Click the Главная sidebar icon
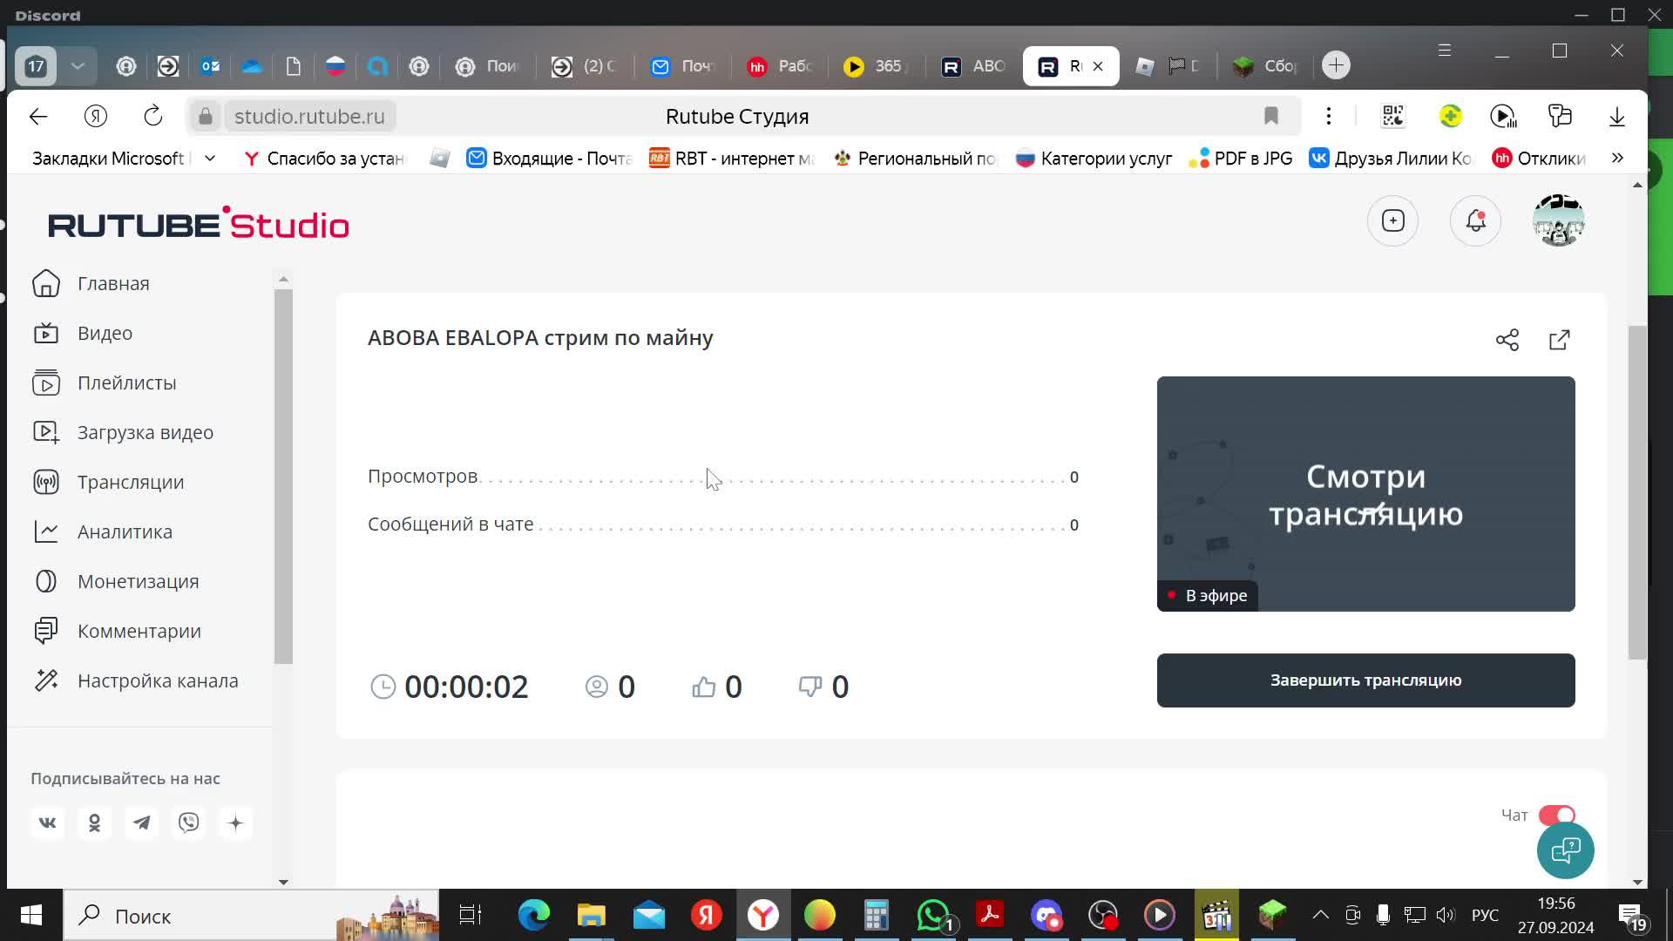The height and width of the screenshot is (941, 1673). coord(44,282)
